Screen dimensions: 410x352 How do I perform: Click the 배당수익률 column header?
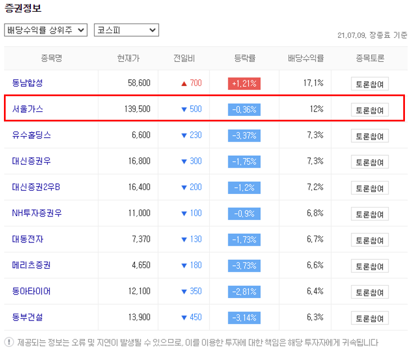click(305, 58)
